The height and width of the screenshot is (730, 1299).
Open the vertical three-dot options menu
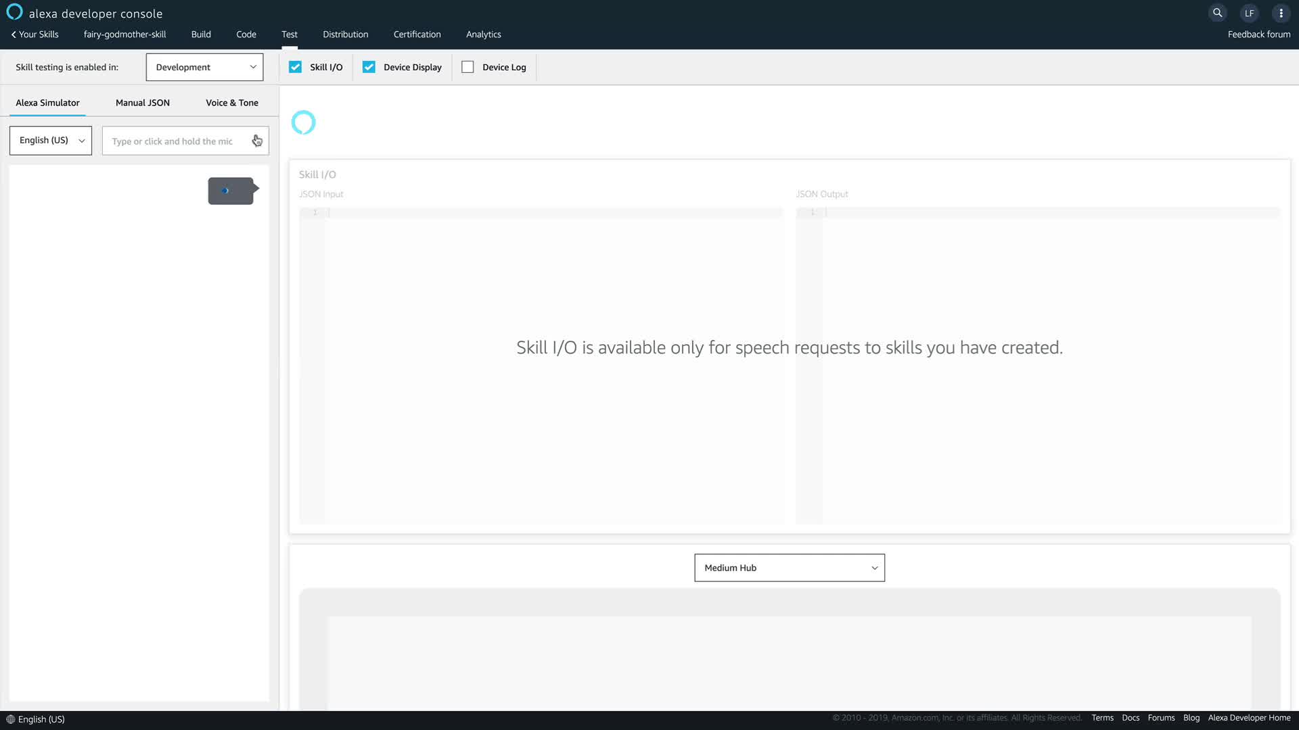(x=1281, y=13)
